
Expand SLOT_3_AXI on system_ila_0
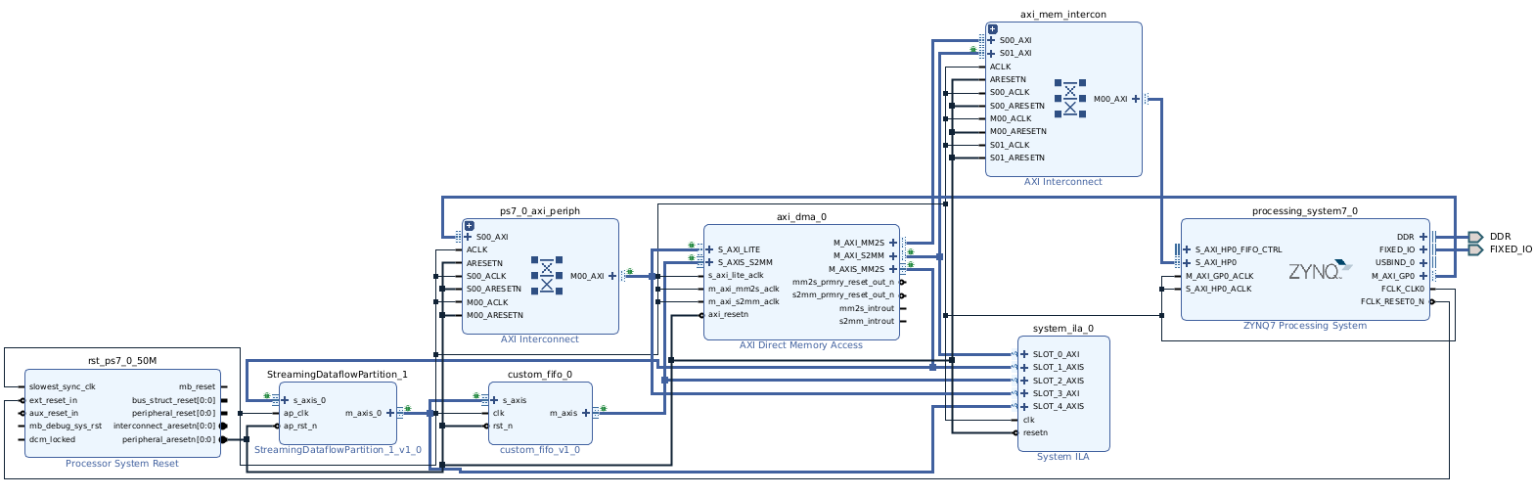(1023, 393)
